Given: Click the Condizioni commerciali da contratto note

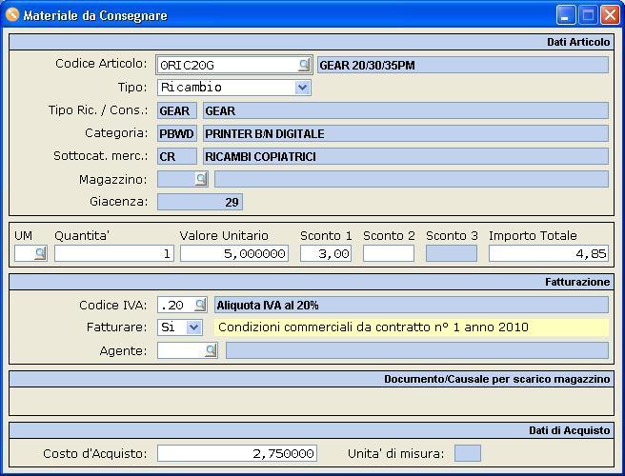Looking at the screenshot, I should pyautogui.click(x=412, y=327).
